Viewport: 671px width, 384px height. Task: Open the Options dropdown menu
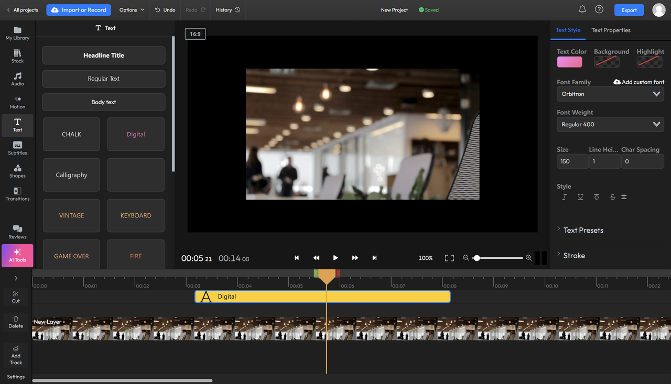(132, 10)
